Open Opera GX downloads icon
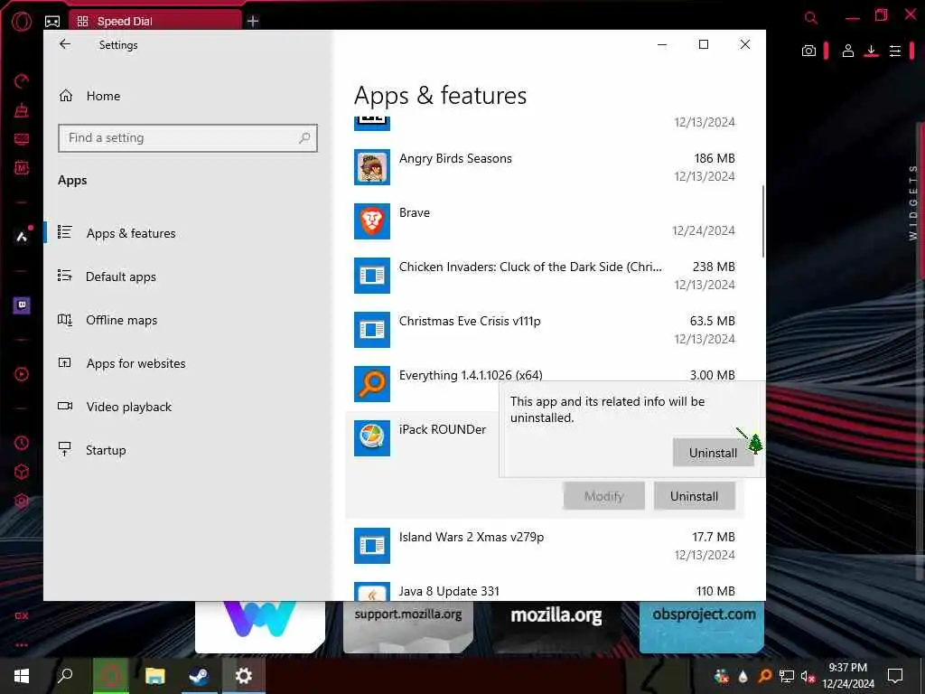 click(871, 51)
